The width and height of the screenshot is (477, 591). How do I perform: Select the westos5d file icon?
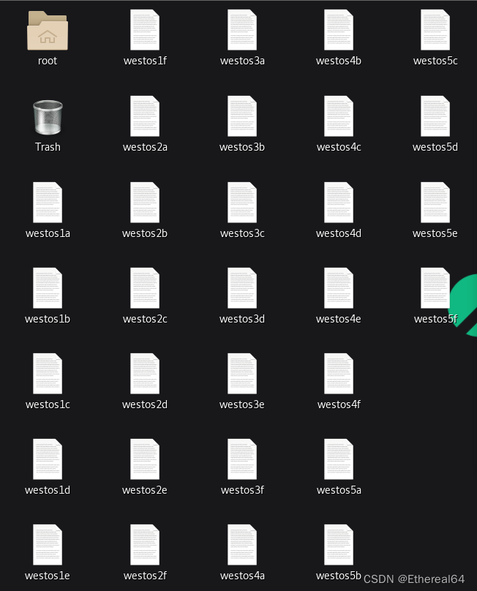coord(435,116)
